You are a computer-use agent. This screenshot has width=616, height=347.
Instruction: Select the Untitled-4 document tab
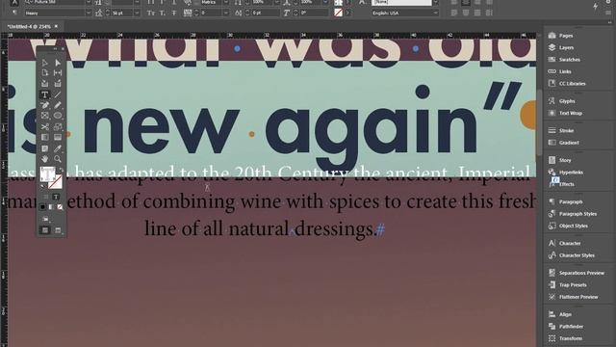[x=29, y=26]
